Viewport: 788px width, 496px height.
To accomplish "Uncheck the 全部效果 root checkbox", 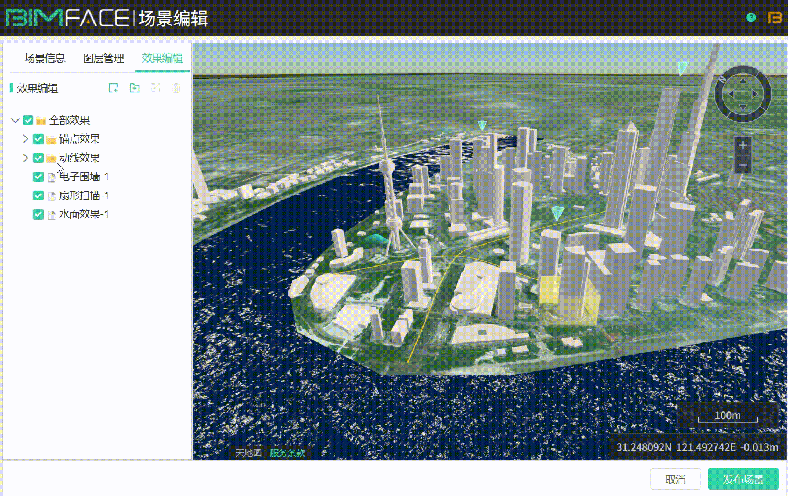I will pos(28,121).
